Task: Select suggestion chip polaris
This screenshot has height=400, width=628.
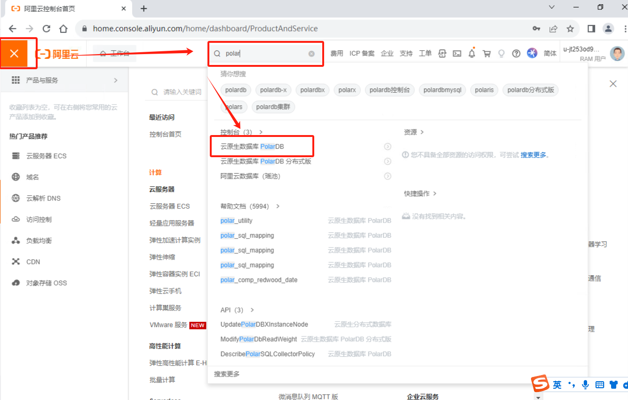Action: 484,90
